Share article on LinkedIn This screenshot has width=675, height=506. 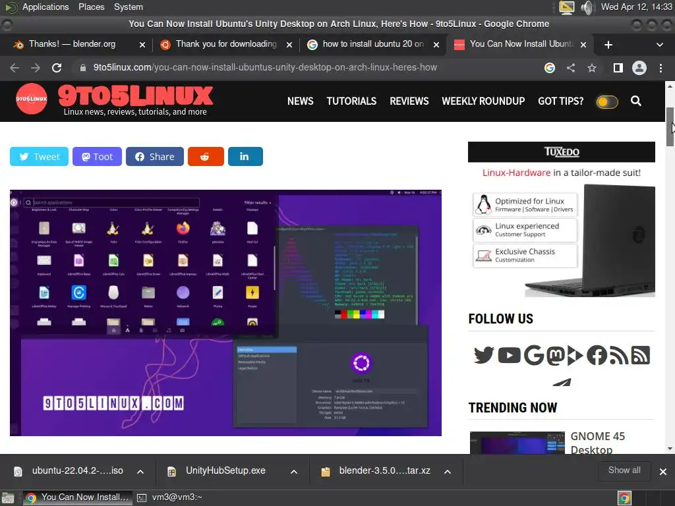click(x=245, y=156)
